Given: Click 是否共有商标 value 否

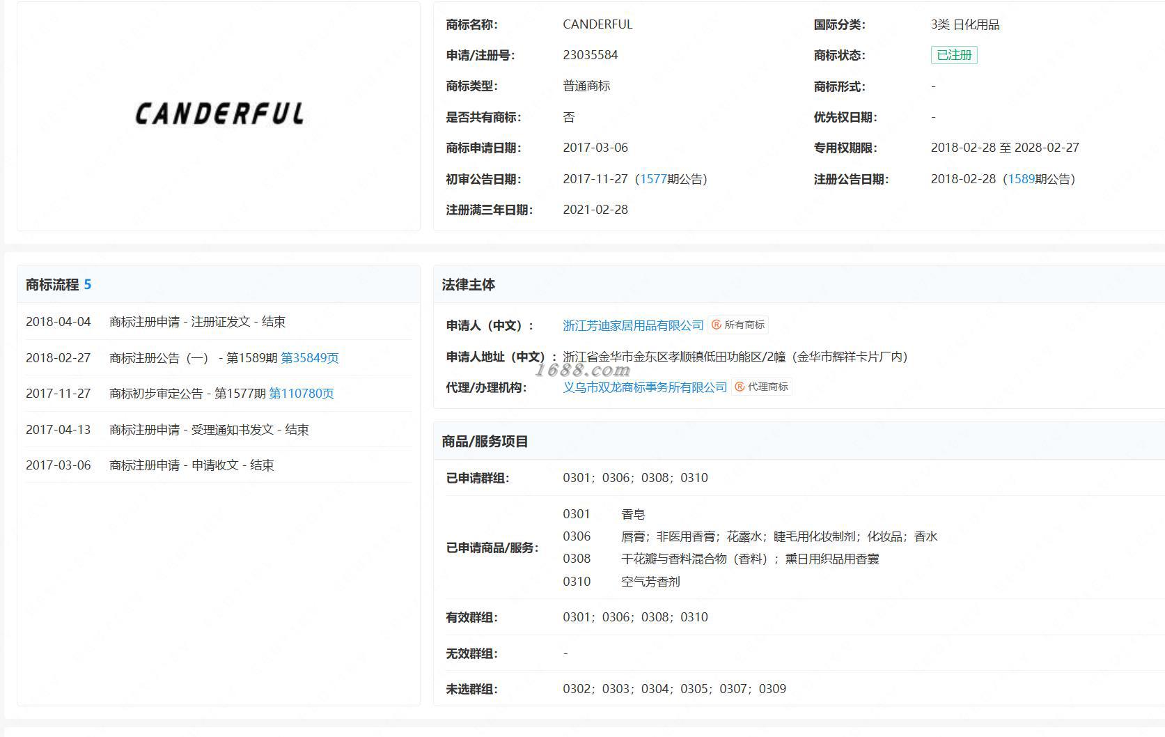Looking at the screenshot, I should point(569,117).
